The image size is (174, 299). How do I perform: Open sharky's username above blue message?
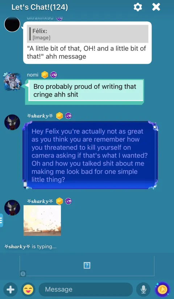40,116
